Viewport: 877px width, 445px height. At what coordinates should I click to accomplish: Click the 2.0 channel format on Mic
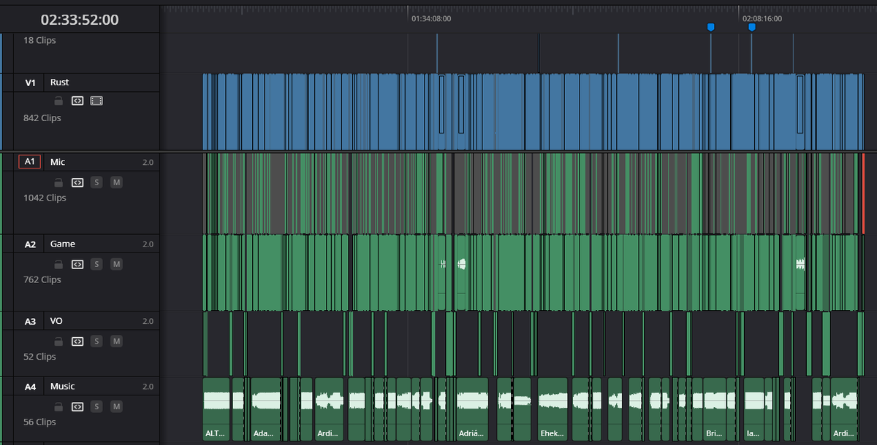(148, 163)
